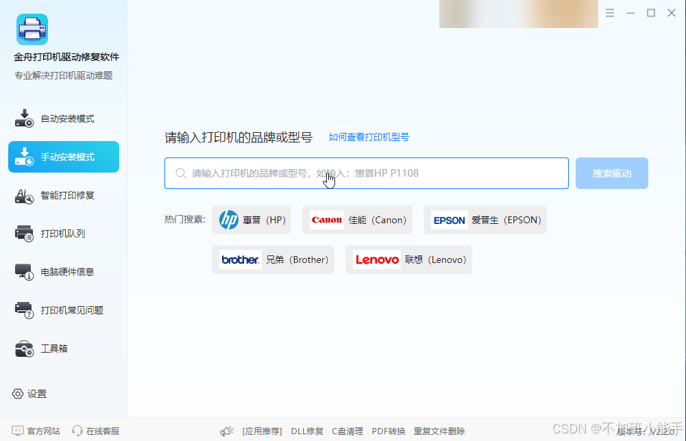Select 手动安装模式 in the sidebar
686x441 pixels.
pos(64,156)
